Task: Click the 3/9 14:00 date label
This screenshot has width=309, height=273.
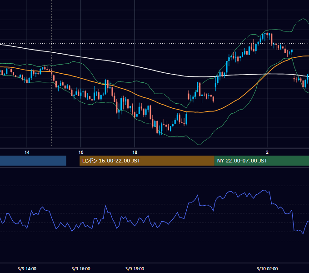Action: (27, 268)
